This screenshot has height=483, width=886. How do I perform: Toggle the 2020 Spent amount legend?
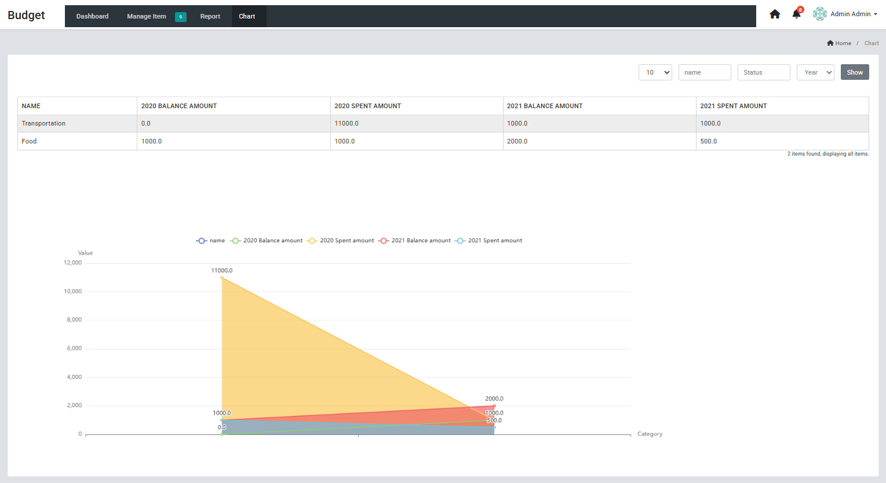pyautogui.click(x=341, y=241)
